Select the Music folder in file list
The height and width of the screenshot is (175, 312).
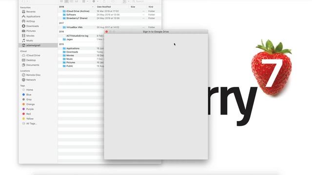[x=69, y=59]
